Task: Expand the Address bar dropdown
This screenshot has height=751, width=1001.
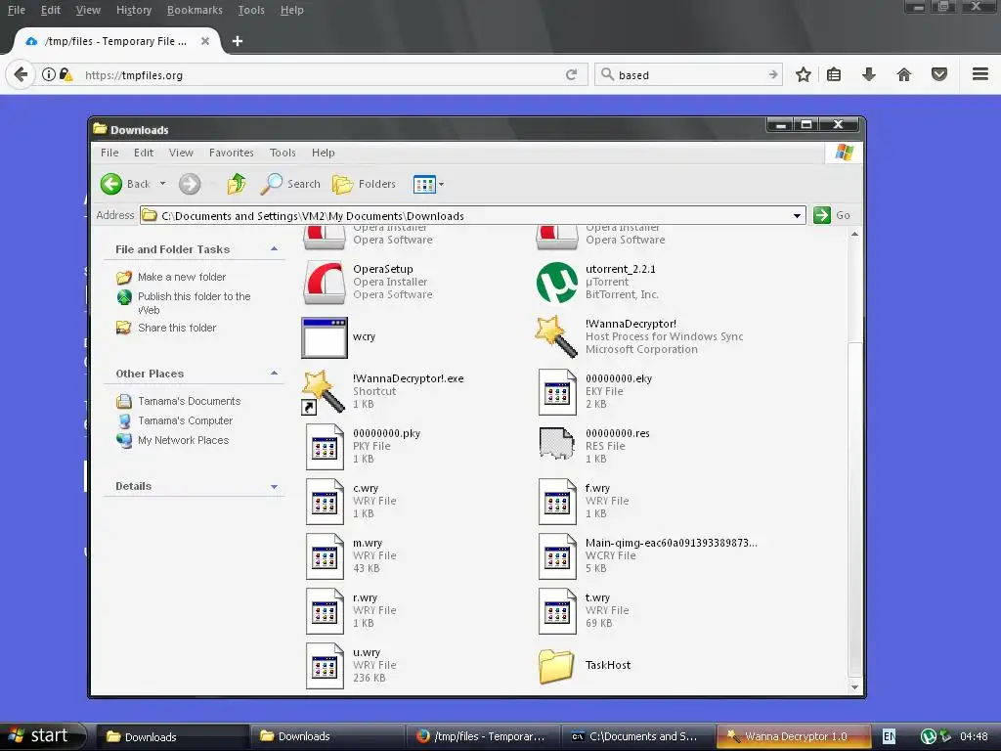Action: pos(797,216)
